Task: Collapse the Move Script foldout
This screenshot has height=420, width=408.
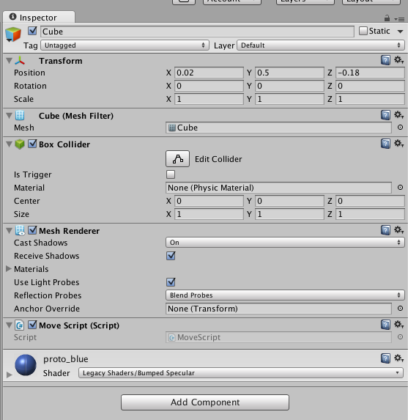Action: (x=9, y=325)
